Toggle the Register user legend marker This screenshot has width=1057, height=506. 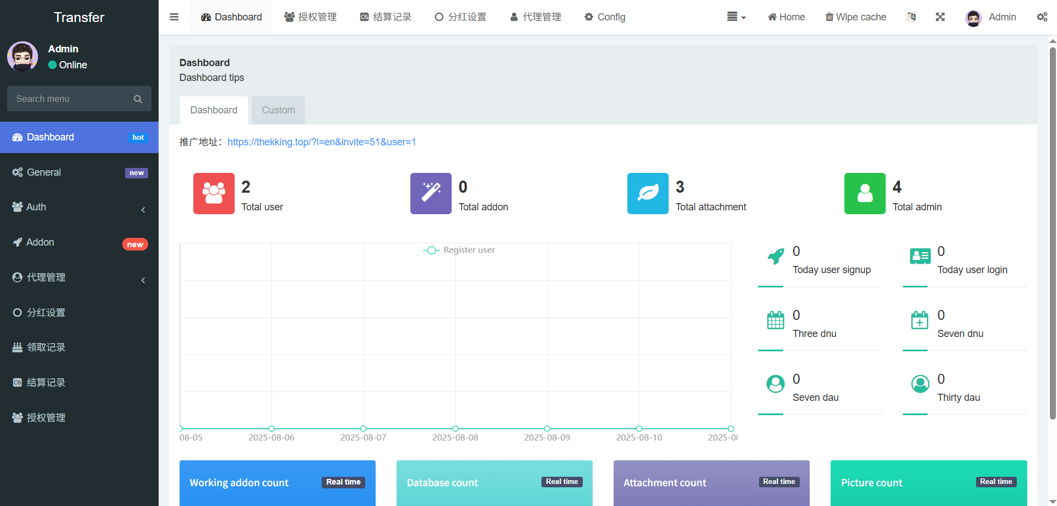[x=431, y=250]
